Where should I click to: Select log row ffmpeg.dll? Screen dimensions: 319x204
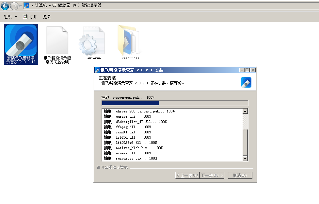click(128, 127)
